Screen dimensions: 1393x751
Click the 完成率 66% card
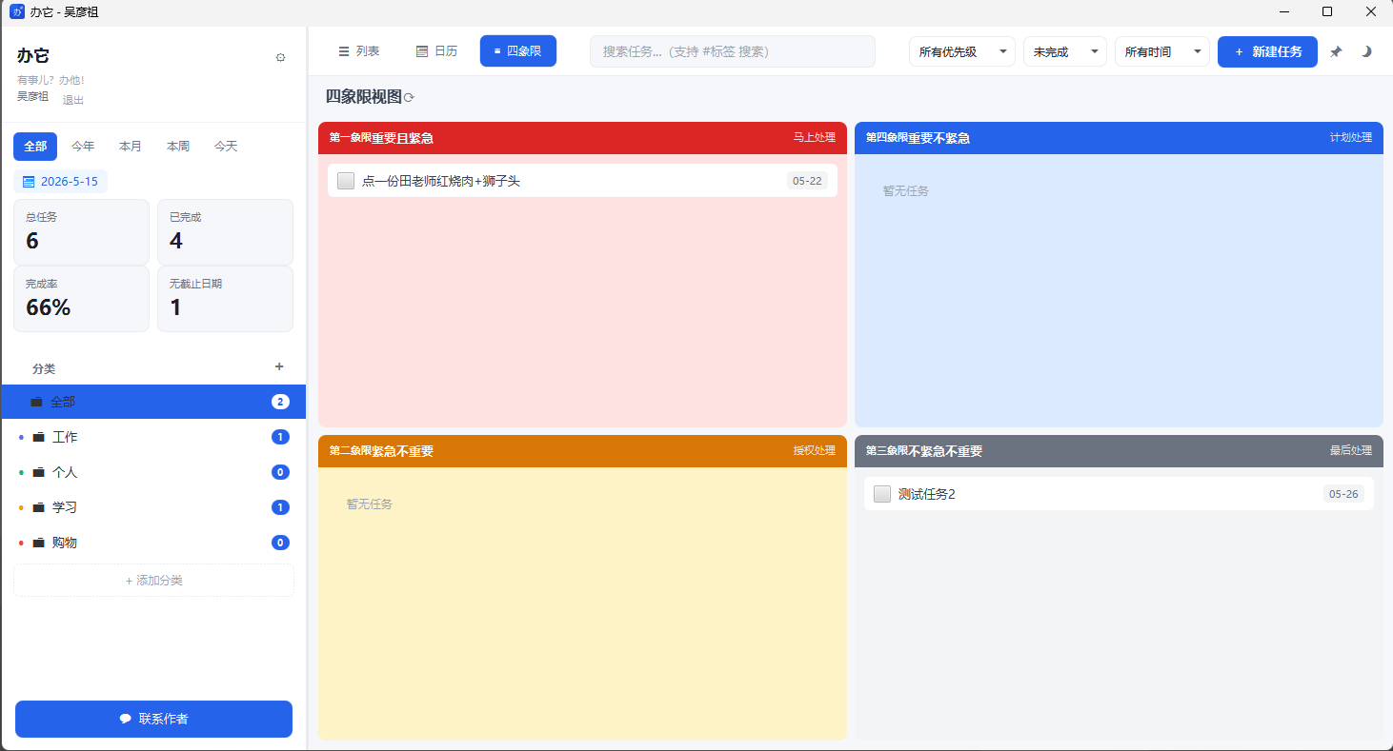click(81, 299)
